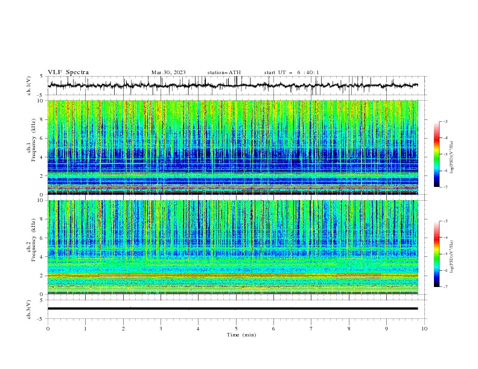Click time axis tick label '10'

(424, 329)
